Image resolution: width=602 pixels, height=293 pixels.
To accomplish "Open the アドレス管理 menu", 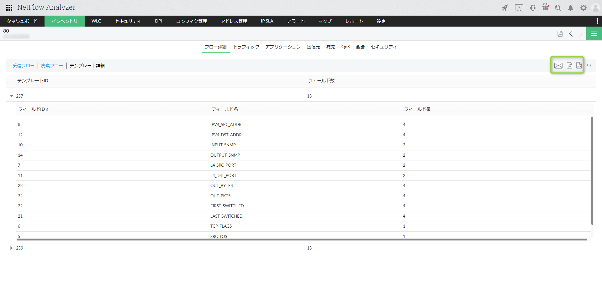I will pyautogui.click(x=234, y=21).
